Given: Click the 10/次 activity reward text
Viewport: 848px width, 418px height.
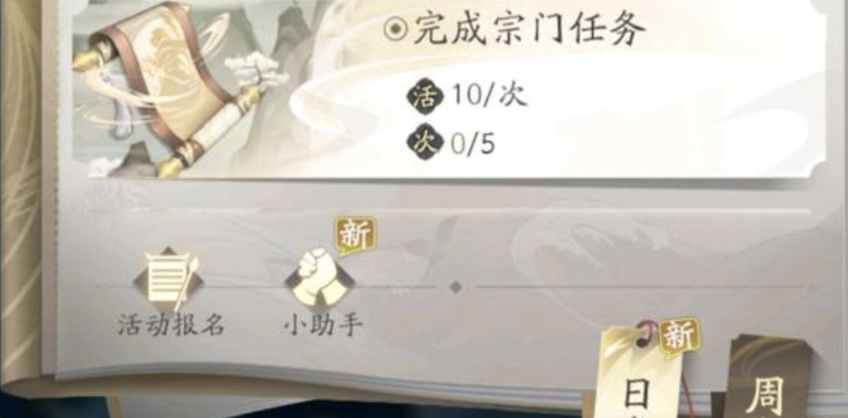Looking at the screenshot, I should (x=489, y=97).
